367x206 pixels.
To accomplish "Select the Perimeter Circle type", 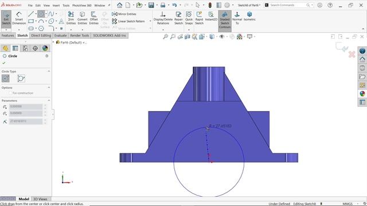I will tap(21, 78).
